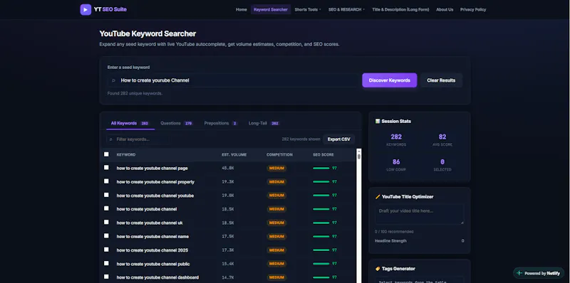Click the YT SEO Suite brand name

tap(110, 9)
